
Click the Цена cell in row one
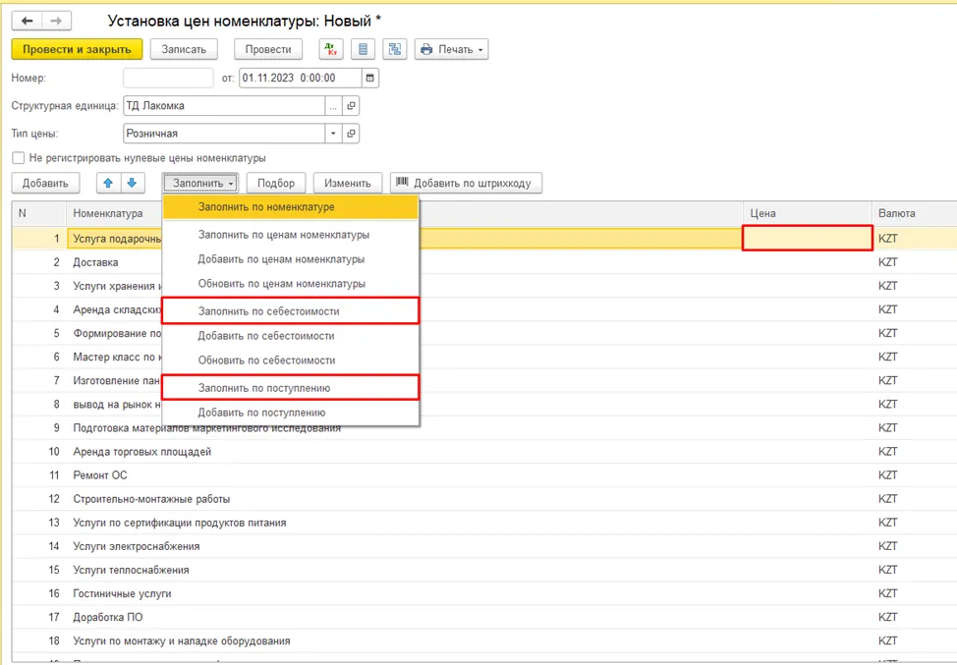point(808,238)
